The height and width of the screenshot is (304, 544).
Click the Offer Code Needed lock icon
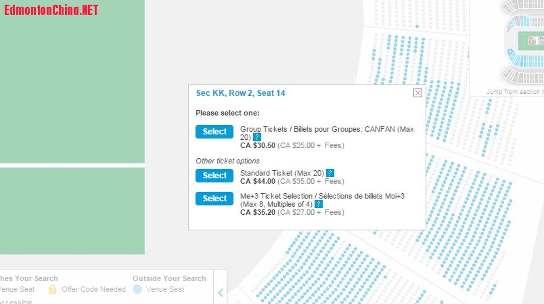coord(52,289)
